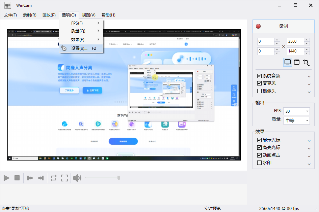Click 2560x1440 @ 30 fps status text
319x212 pixels.
279,209
